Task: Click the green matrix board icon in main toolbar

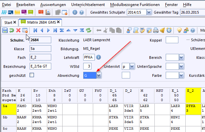Action: (x=31, y=12)
